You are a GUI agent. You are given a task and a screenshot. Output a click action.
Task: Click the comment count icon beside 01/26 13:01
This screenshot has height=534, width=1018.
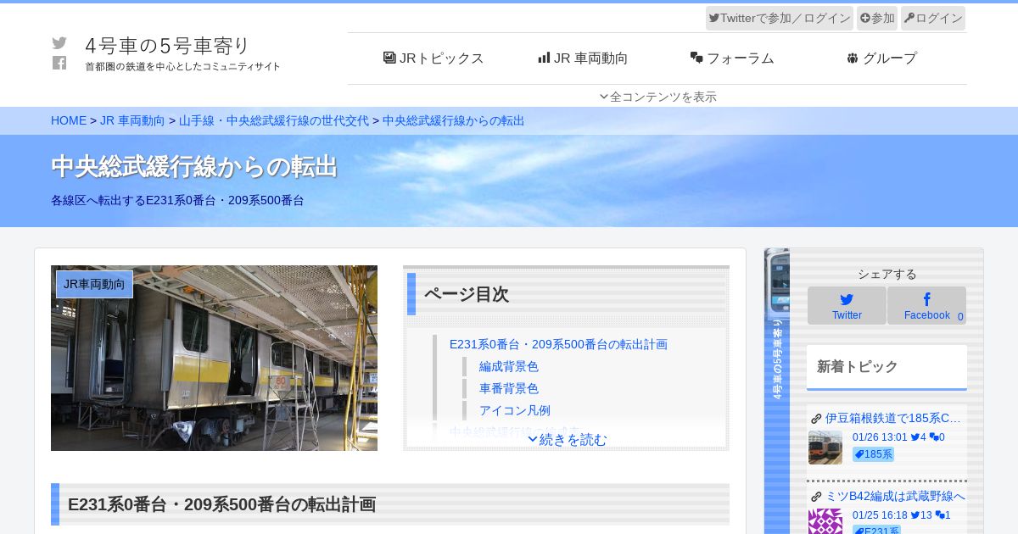click(x=934, y=437)
